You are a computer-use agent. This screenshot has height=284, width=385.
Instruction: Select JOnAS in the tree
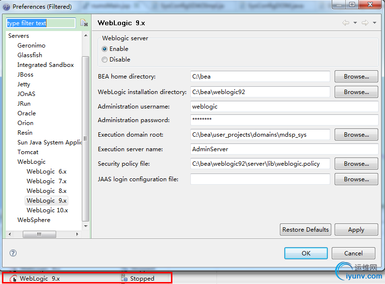26,94
